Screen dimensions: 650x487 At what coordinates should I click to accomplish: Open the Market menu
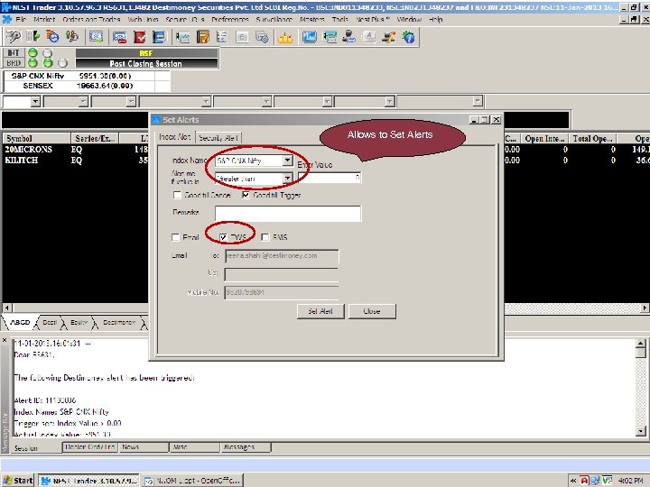[x=44, y=19]
